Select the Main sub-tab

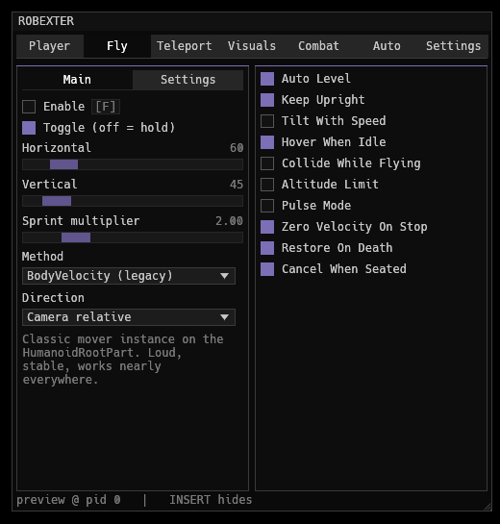pyautogui.click(x=77, y=80)
